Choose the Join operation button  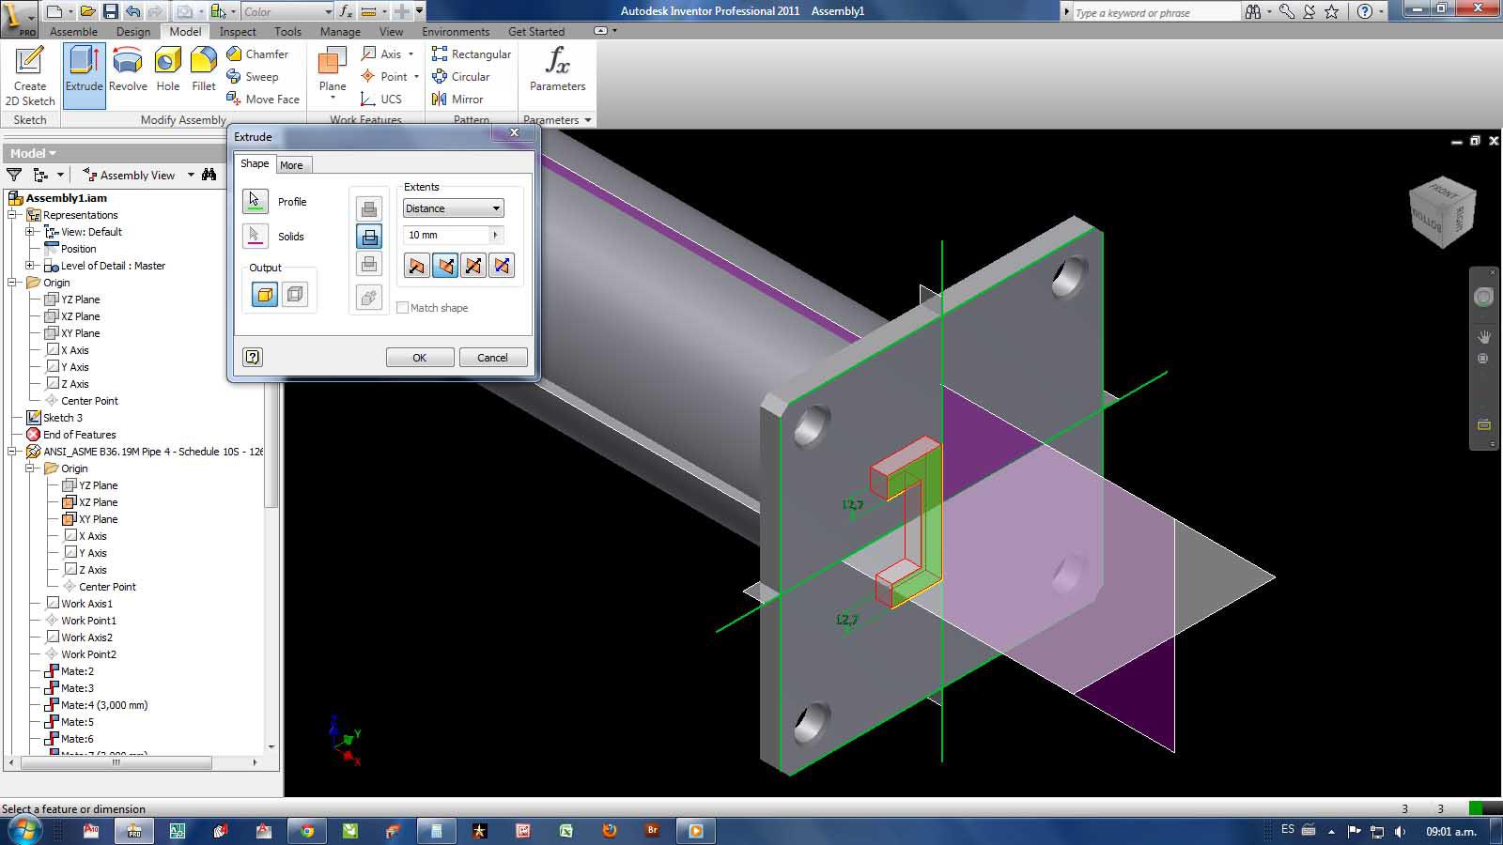tap(369, 208)
